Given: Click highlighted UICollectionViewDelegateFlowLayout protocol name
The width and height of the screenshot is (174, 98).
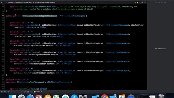Looking at the screenshot, I should (x=40, y=16).
